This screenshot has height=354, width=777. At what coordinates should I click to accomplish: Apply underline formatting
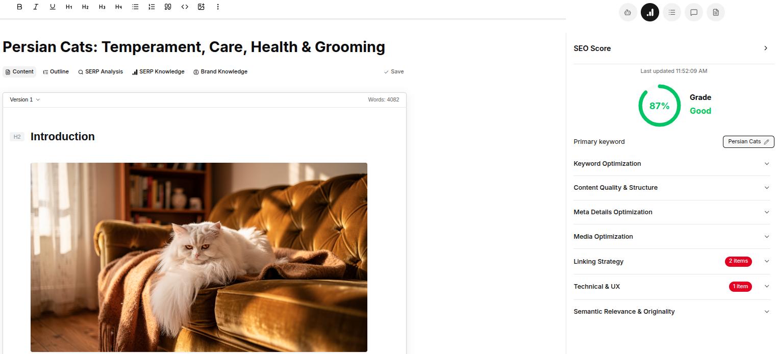53,7
